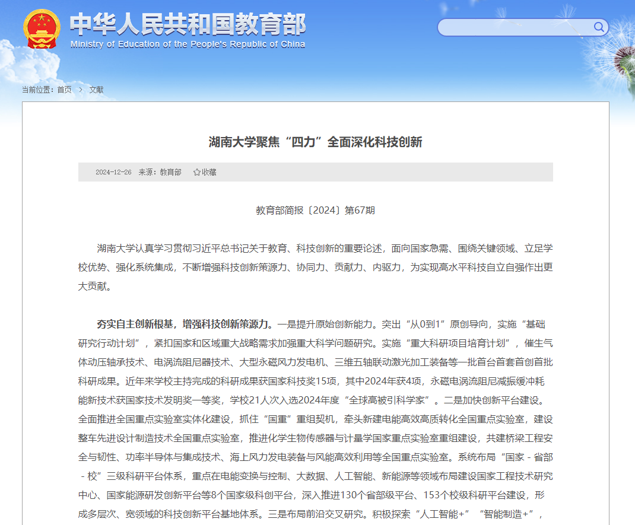
Task: Click the 收藏 favorite text
Action: point(209,172)
